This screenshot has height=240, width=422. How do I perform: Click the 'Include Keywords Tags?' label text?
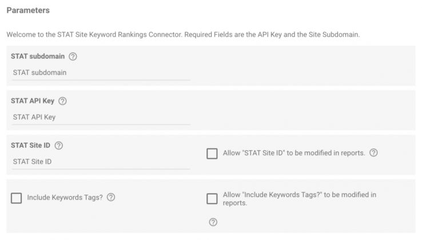click(65, 197)
